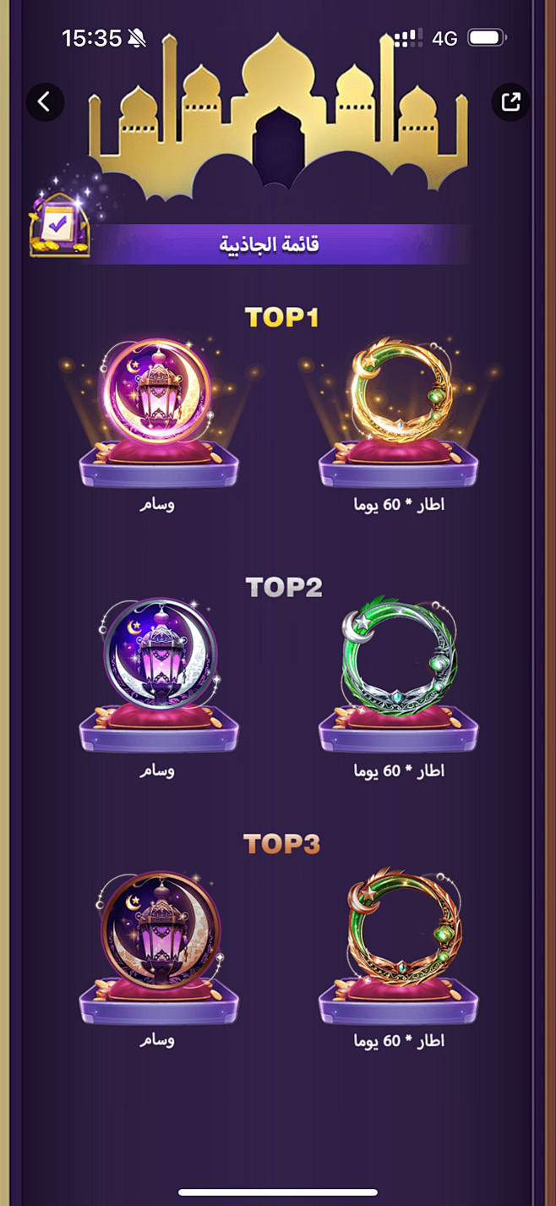This screenshot has width=556, height=1206.
Task: Tap the قائمة الجاذبية banner title
Action: click(x=270, y=245)
